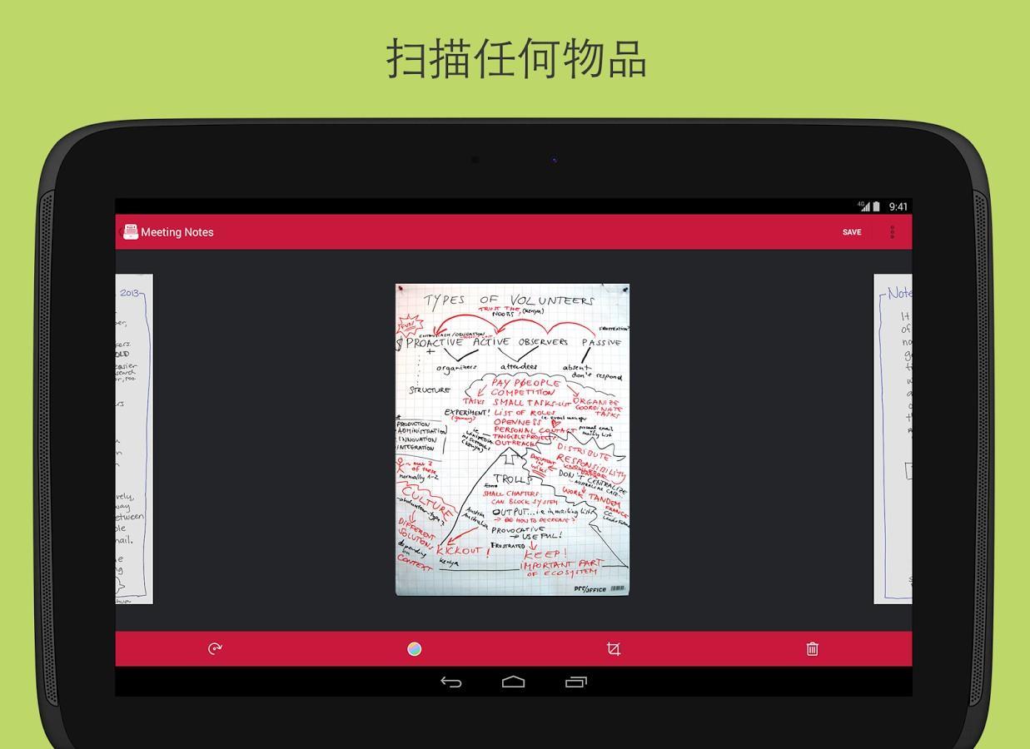Screen dimensions: 1030x749
Task: Tap the 9:41 clock in status bar
Action: (898, 206)
